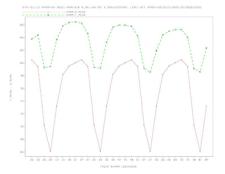Select green F_MEAN data point at hour 84
Image resolution: width=225 pixels, height=174 pixels.
tap(206, 48)
